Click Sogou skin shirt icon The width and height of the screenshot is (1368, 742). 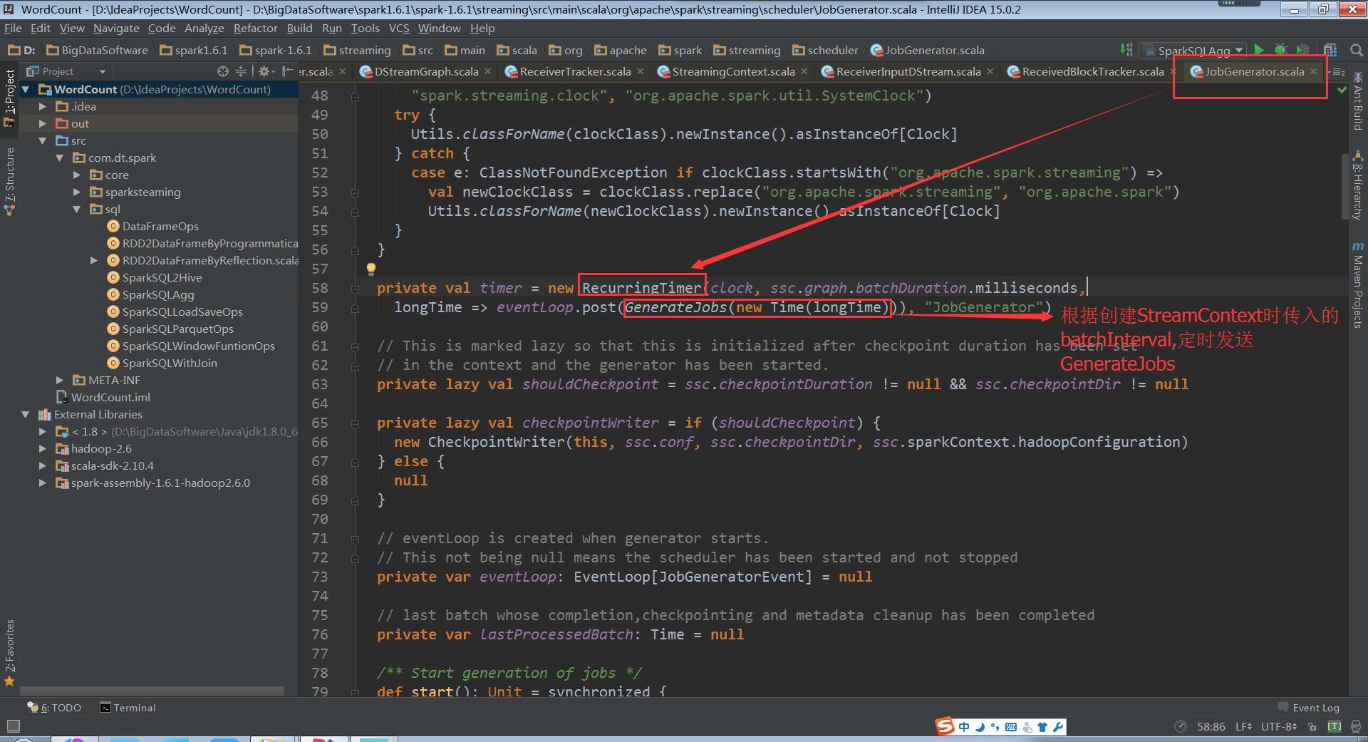click(1042, 727)
